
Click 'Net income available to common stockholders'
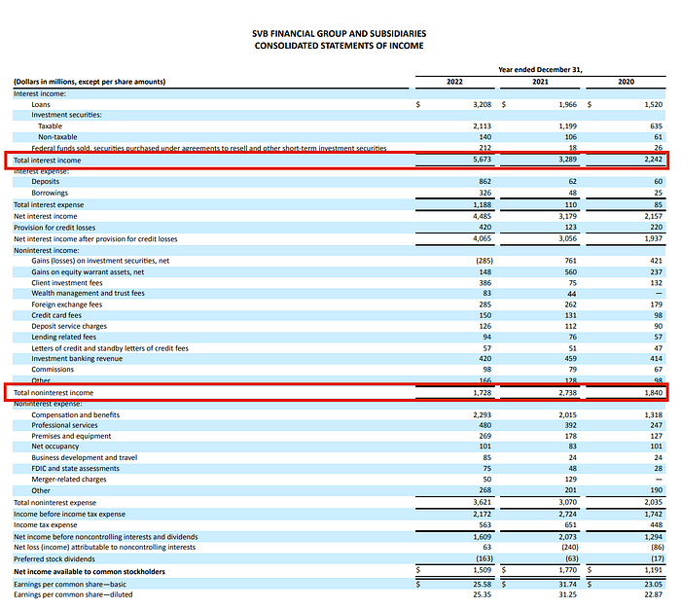(x=90, y=572)
